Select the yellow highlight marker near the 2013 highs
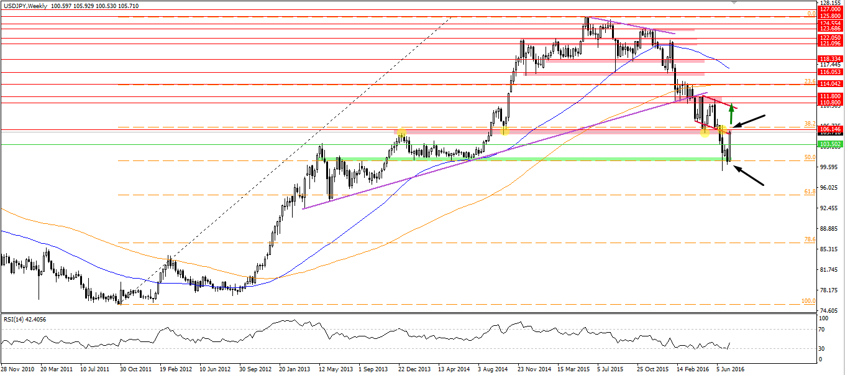Image resolution: width=845 pixels, height=375 pixels. [403, 132]
